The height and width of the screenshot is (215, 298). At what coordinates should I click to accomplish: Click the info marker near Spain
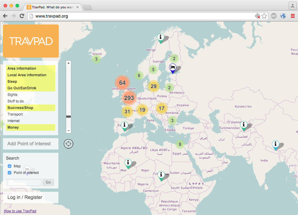125,126
